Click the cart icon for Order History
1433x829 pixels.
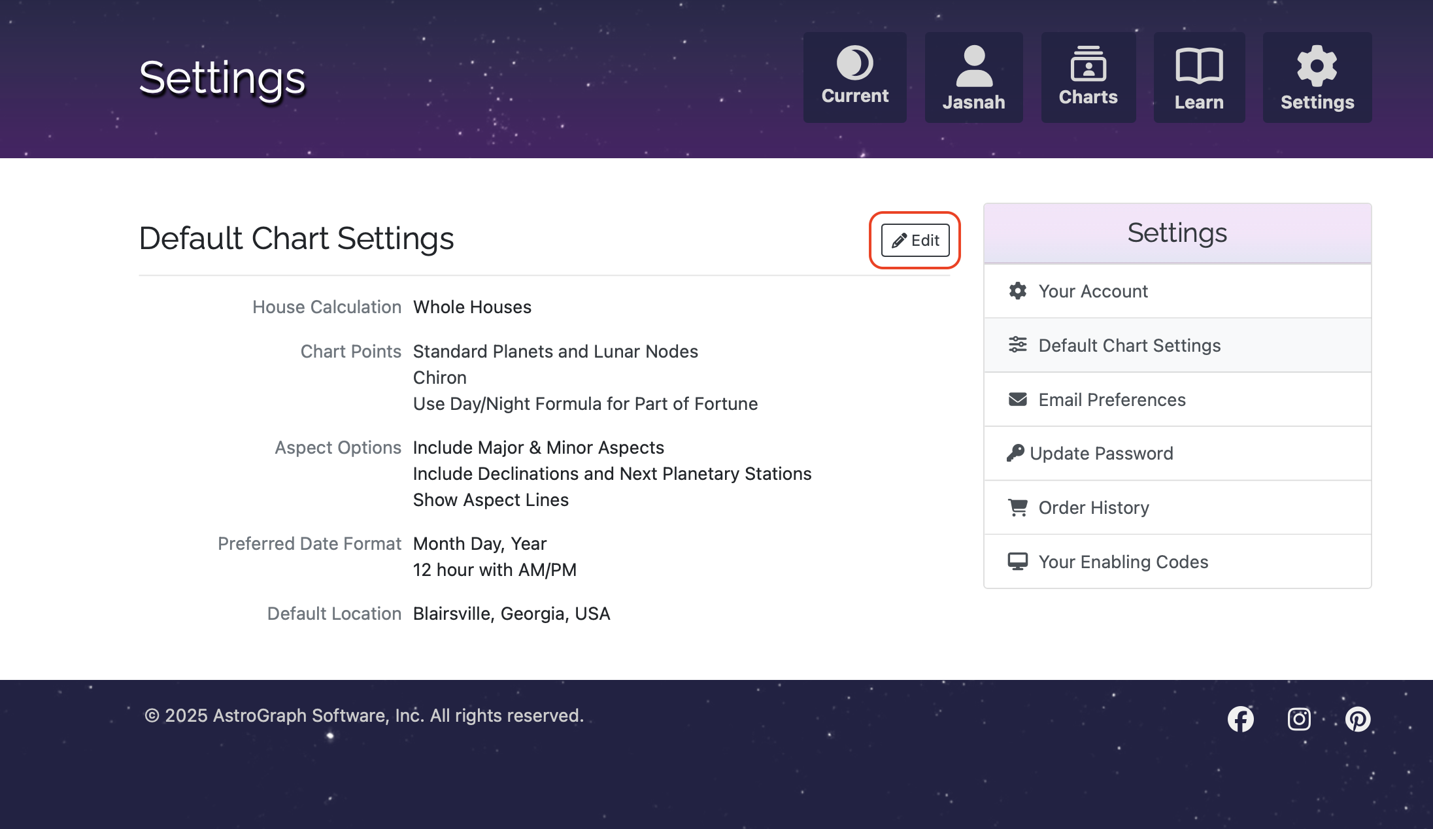pyautogui.click(x=1017, y=507)
